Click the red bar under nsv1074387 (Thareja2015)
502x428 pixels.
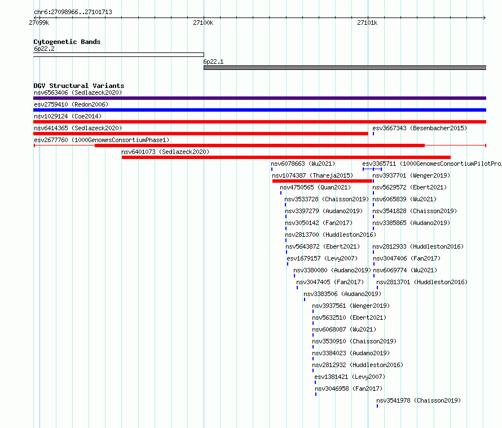(x=323, y=181)
